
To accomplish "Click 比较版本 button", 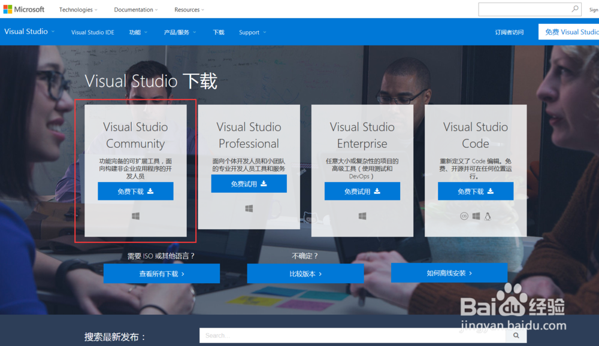I will point(305,274).
